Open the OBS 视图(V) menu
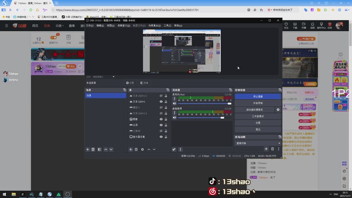Screen dimensions: 352x198 point(111,26)
